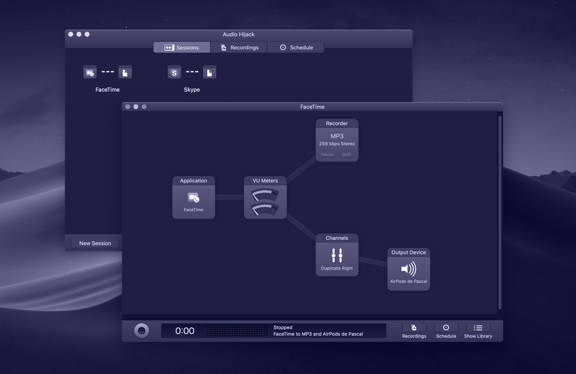Click the FaceTime to MP3 summary text

point(318,334)
